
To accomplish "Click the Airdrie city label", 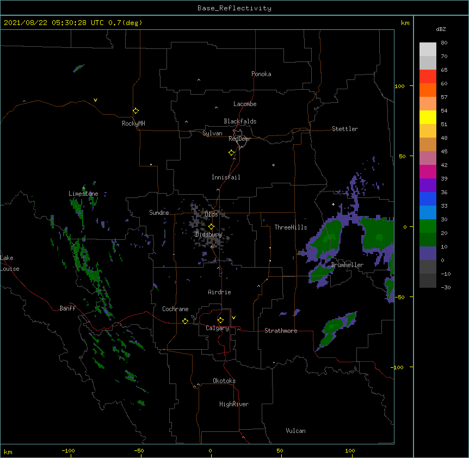I will [x=220, y=292].
